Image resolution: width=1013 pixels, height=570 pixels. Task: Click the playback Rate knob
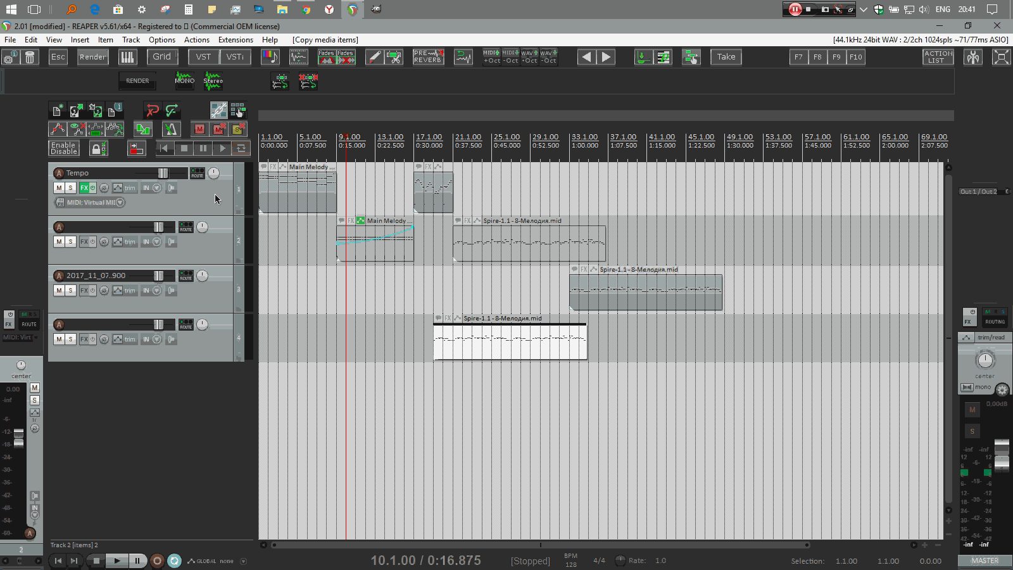coord(620,560)
